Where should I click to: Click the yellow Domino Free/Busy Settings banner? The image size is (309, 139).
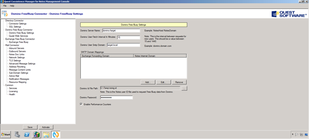point(134,25)
